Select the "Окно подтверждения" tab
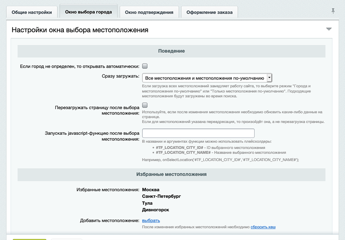This screenshot has width=345, height=240. 150,12
